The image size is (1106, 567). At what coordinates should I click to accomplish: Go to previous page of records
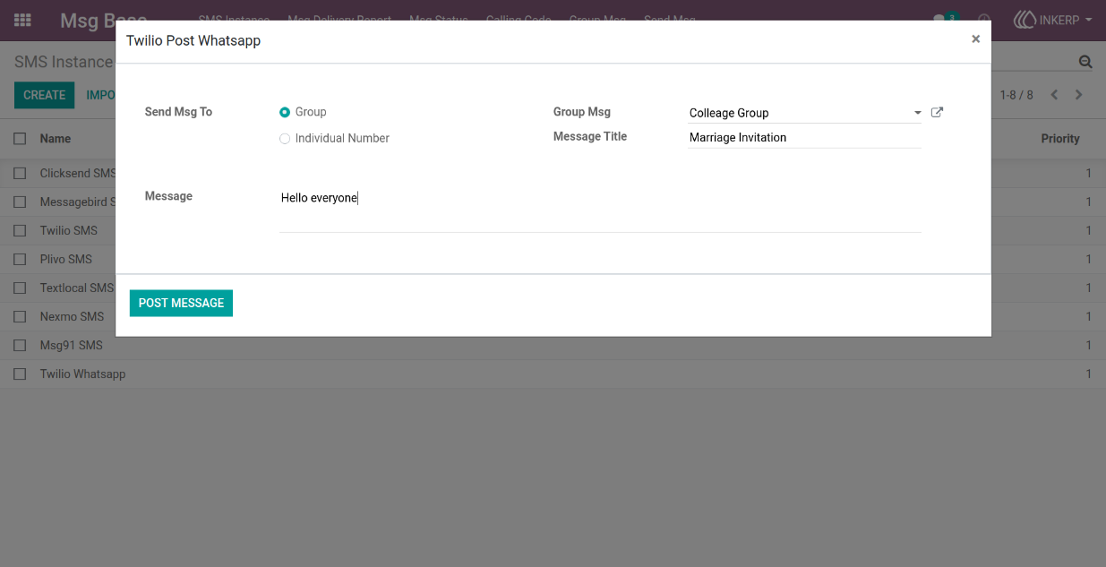click(1054, 95)
